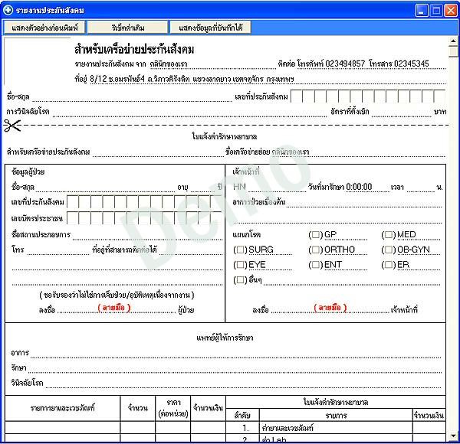
Task: Click first box of patient เลขที่ประกันสังคม number
Action: [73, 202]
